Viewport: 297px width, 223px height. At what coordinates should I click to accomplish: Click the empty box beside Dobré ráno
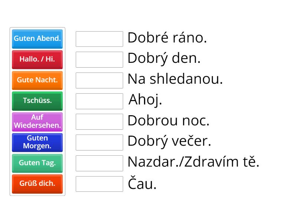click(99, 39)
